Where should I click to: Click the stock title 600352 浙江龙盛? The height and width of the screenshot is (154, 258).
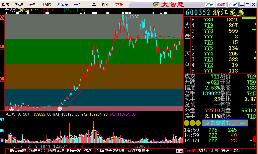pos(215,12)
